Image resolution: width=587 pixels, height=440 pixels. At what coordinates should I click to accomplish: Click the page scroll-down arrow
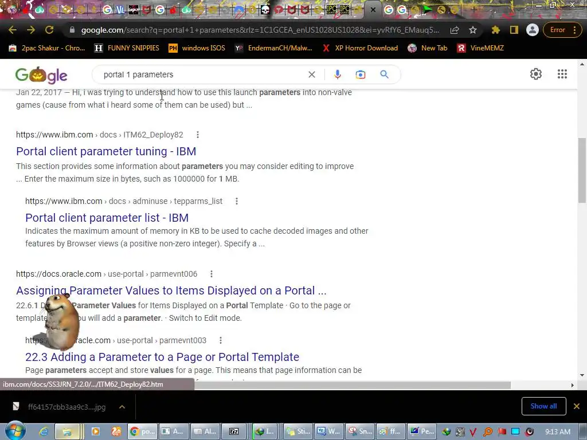click(582, 375)
